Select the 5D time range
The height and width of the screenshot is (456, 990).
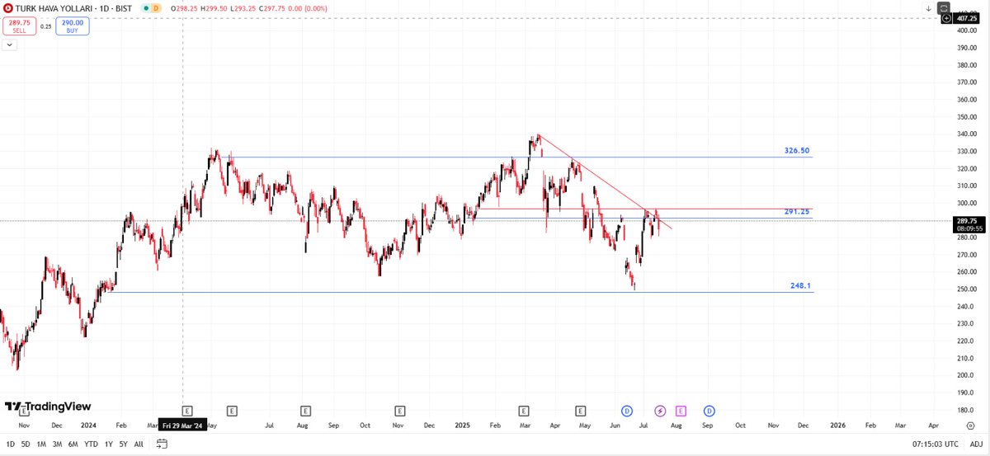point(26,444)
